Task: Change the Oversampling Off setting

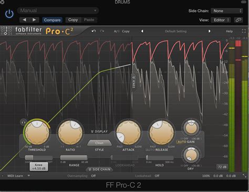Action: pos(94,176)
